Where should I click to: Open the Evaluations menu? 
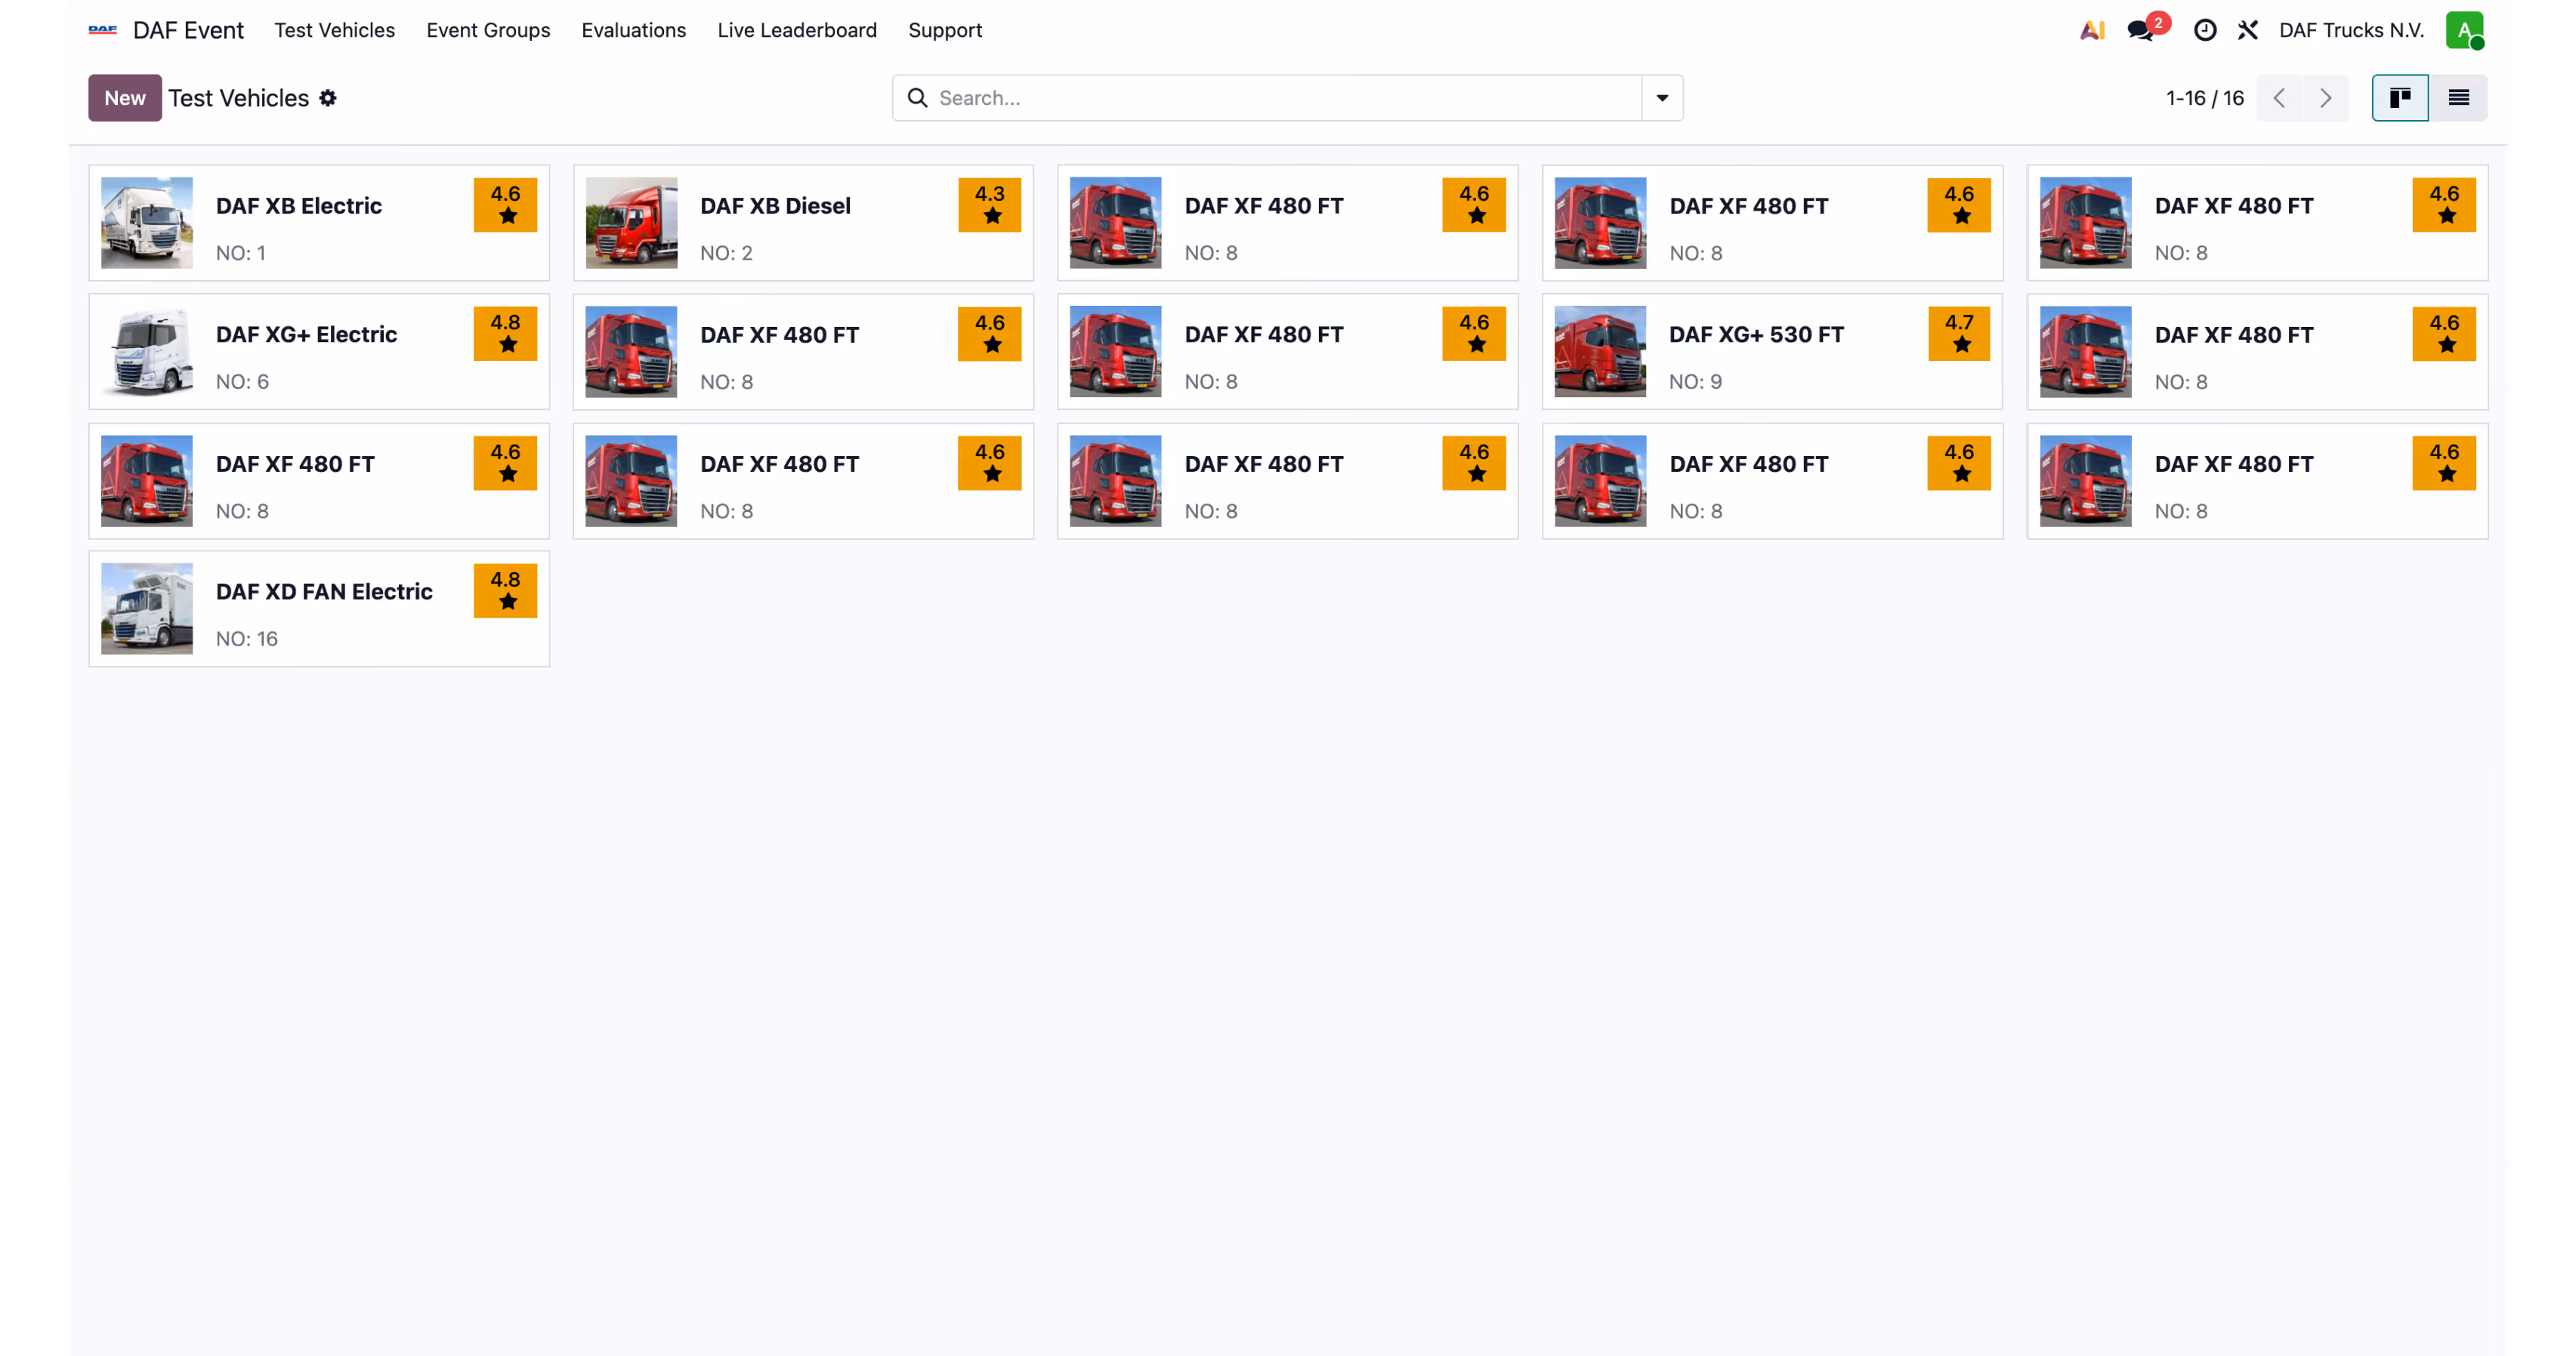634,30
